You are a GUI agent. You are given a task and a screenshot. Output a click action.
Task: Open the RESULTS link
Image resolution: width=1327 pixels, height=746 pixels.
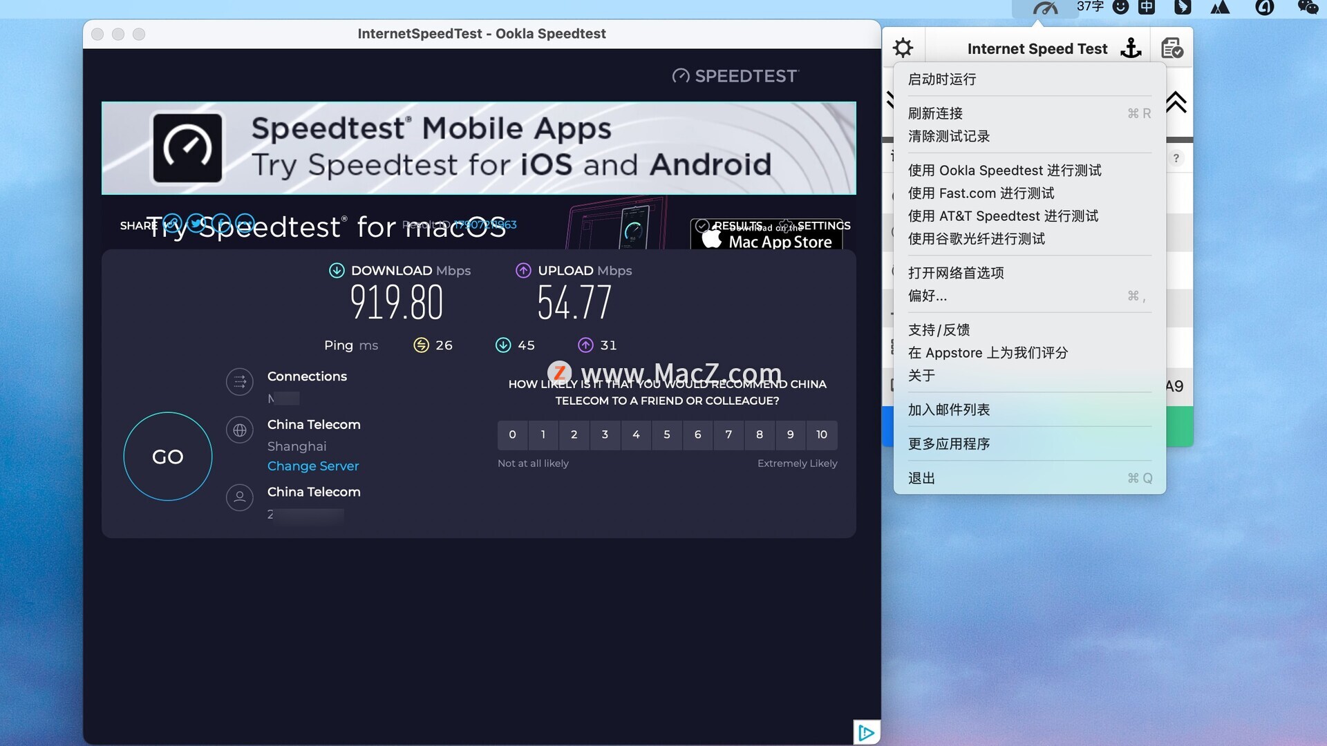click(730, 226)
